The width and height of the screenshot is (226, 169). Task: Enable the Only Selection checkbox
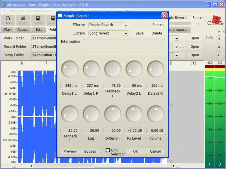click(x=108, y=150)
